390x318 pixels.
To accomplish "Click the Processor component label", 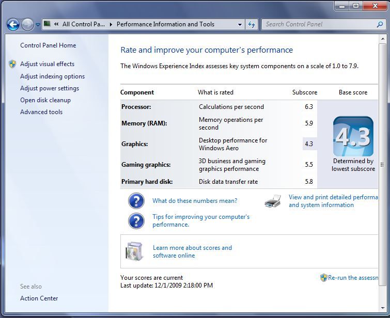I will coord(136,107).
